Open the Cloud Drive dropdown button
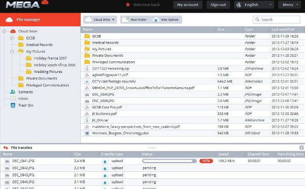 pos(100,20)
